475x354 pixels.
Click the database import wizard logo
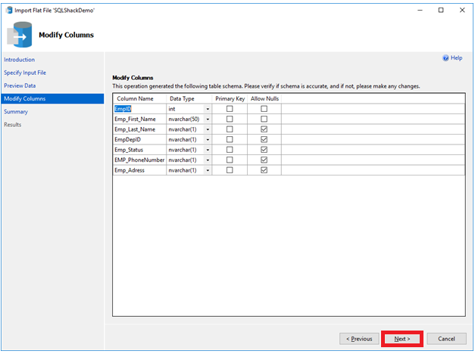click(20, 35)
